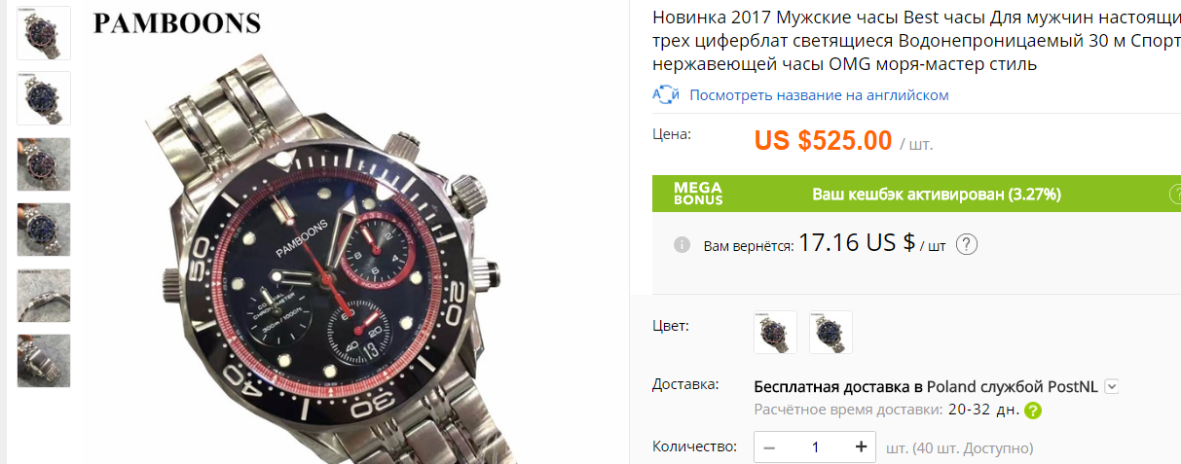Screen dimensions: 1181x464
Task: Select the first color option, red-dial watch
Action: click(x=776, y=332)
